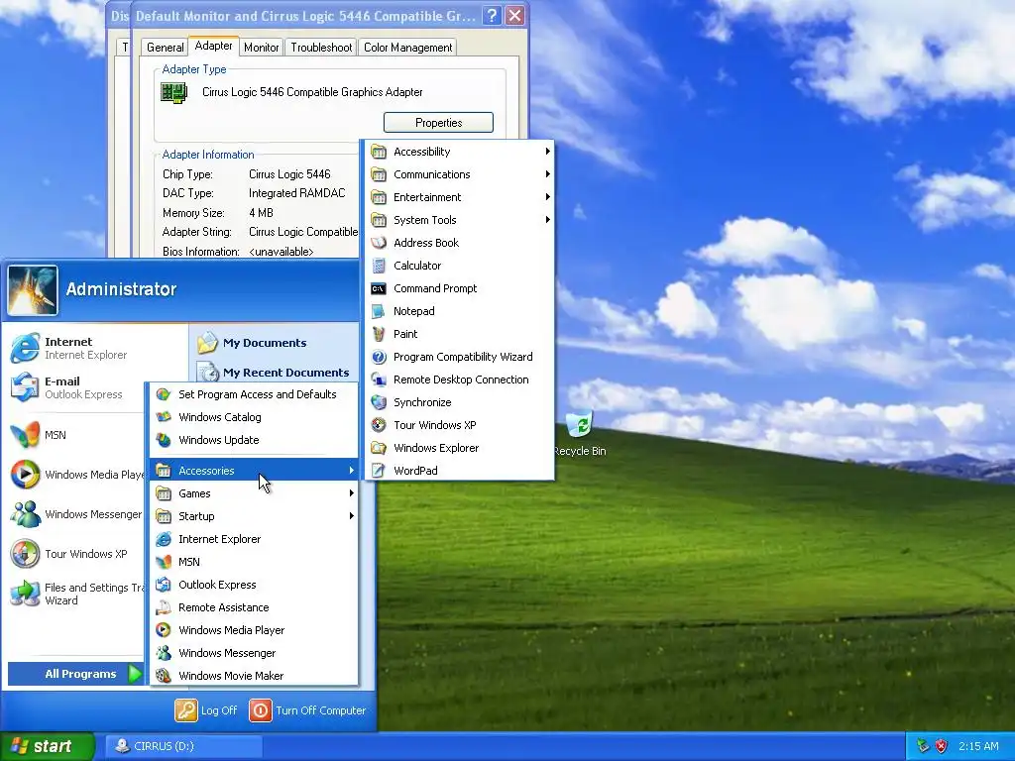The image size is (1015, 761).
Task: Switch to the Monitor tab
Action: tap(261, 48)
